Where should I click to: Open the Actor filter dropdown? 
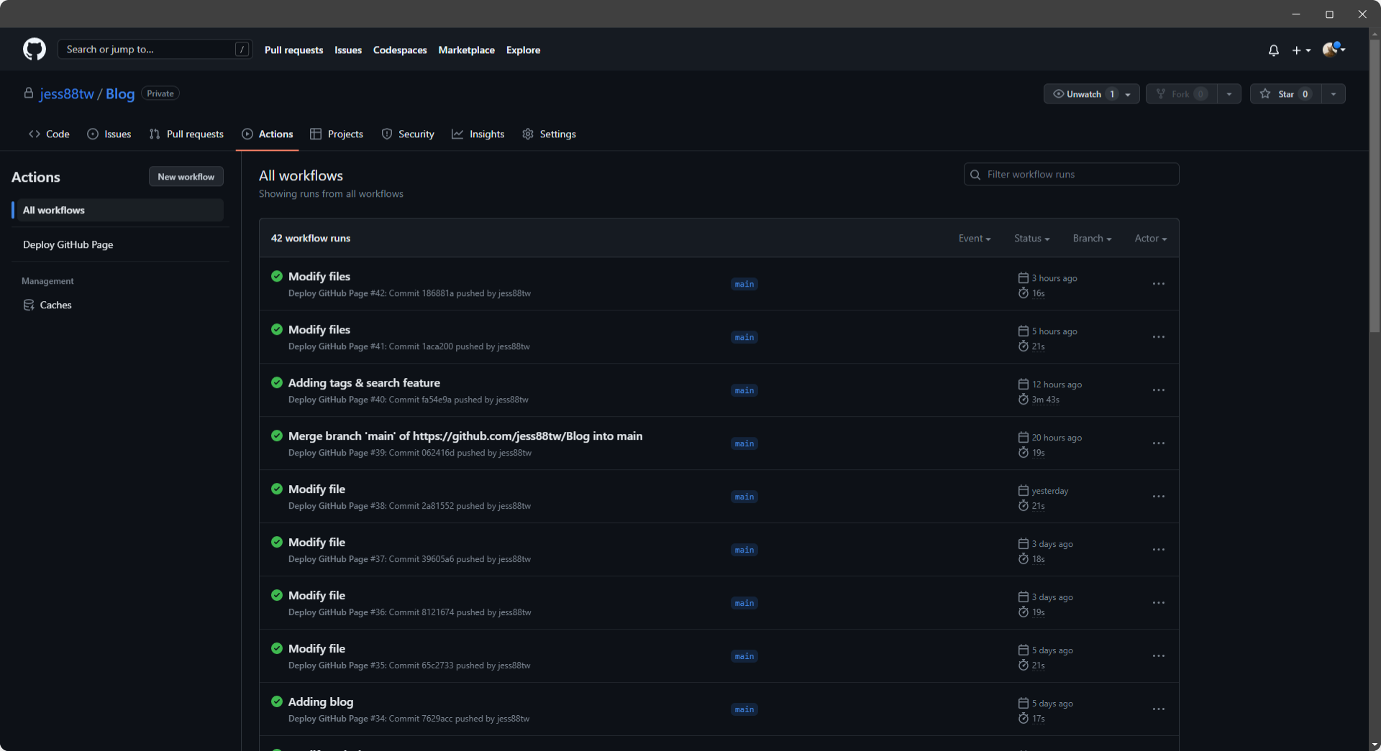[x=1151, y=239]
